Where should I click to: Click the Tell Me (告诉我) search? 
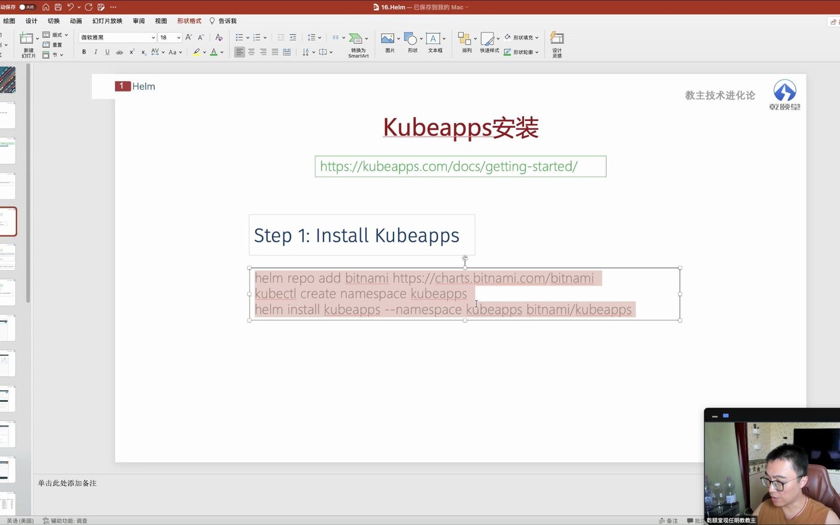pos(223,21)
